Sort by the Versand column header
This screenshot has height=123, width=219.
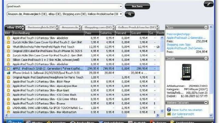123,33
